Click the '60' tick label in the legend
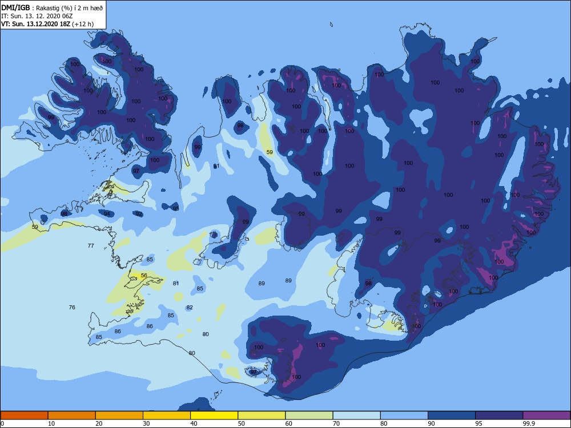Screen dimensions: 571x428 point(289,423)
